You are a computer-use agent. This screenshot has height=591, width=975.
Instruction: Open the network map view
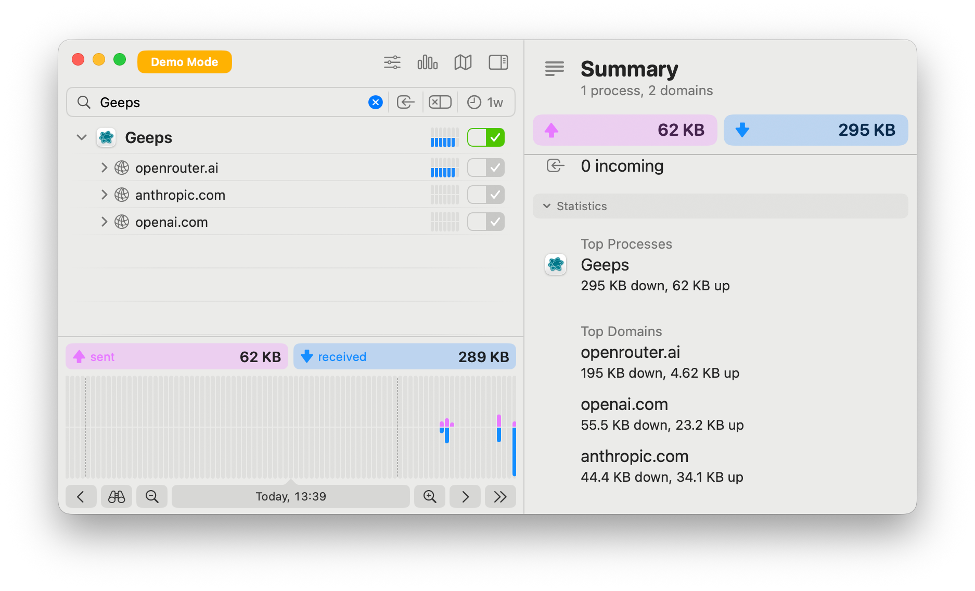click(x=463, y=62)
